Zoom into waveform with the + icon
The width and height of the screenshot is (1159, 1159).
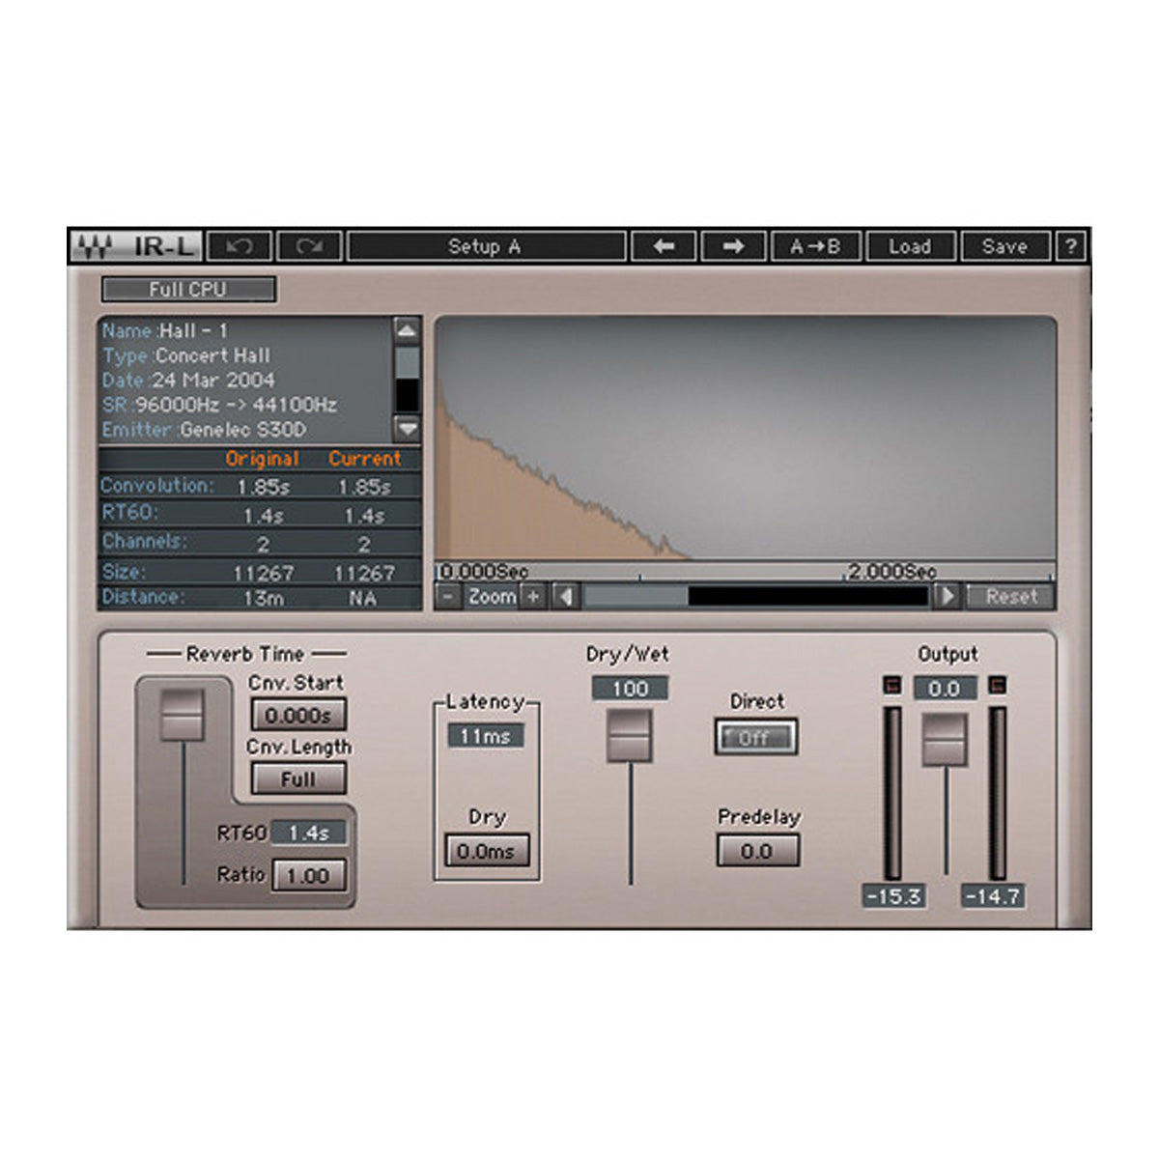pos(532,596)
